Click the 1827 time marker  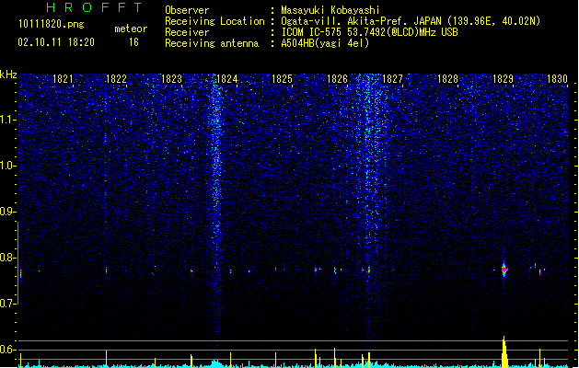coord(392,79)
